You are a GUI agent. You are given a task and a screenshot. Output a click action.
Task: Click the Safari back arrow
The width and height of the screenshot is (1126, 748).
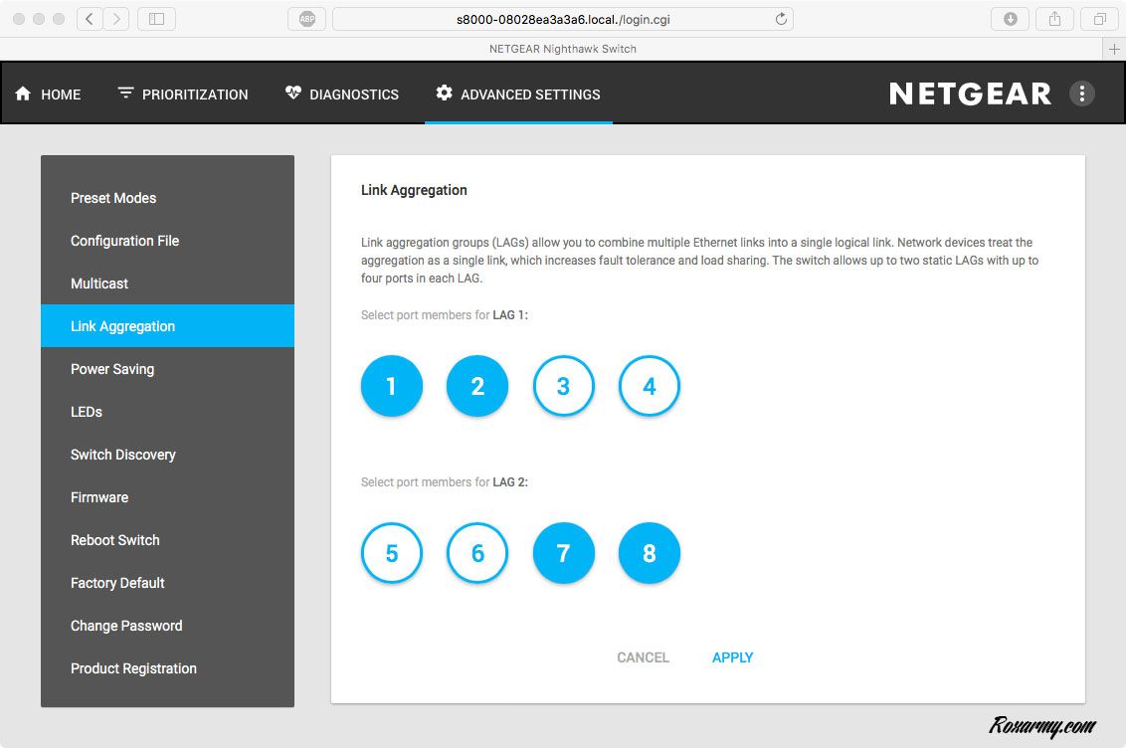point(90,19)
